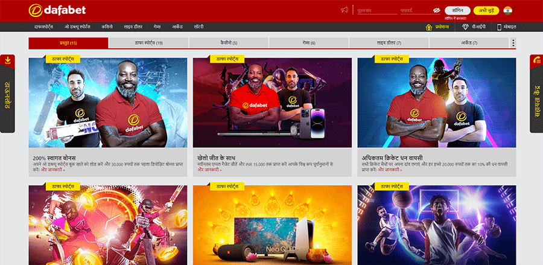This screenshot has height=265, width=543.
Task: Open the सहायता केंद्र side panel tab
Action: pyautogui.click(x=536, y=94)
